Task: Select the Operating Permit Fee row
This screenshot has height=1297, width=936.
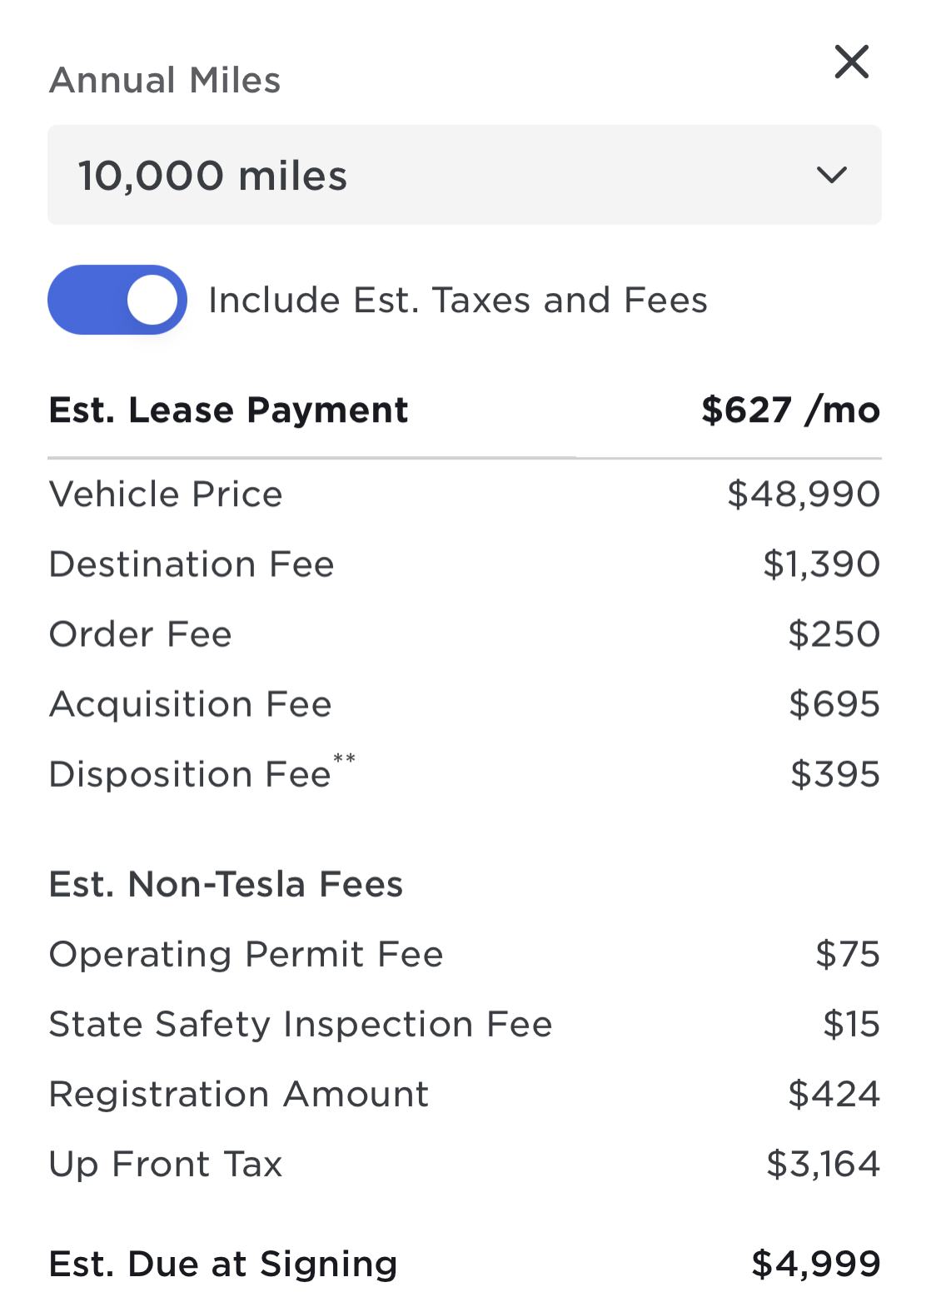Action: point(465,954)
